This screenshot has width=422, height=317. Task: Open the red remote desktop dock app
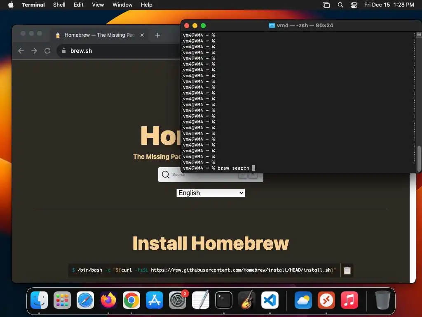point(326,300)
